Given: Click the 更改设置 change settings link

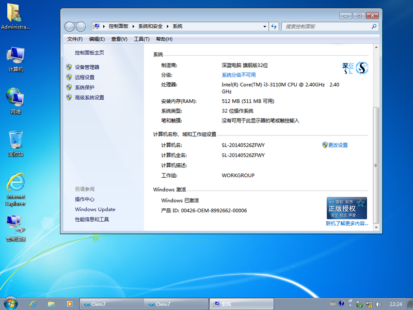Looking at the screenshot, I should tap(338, 145).
